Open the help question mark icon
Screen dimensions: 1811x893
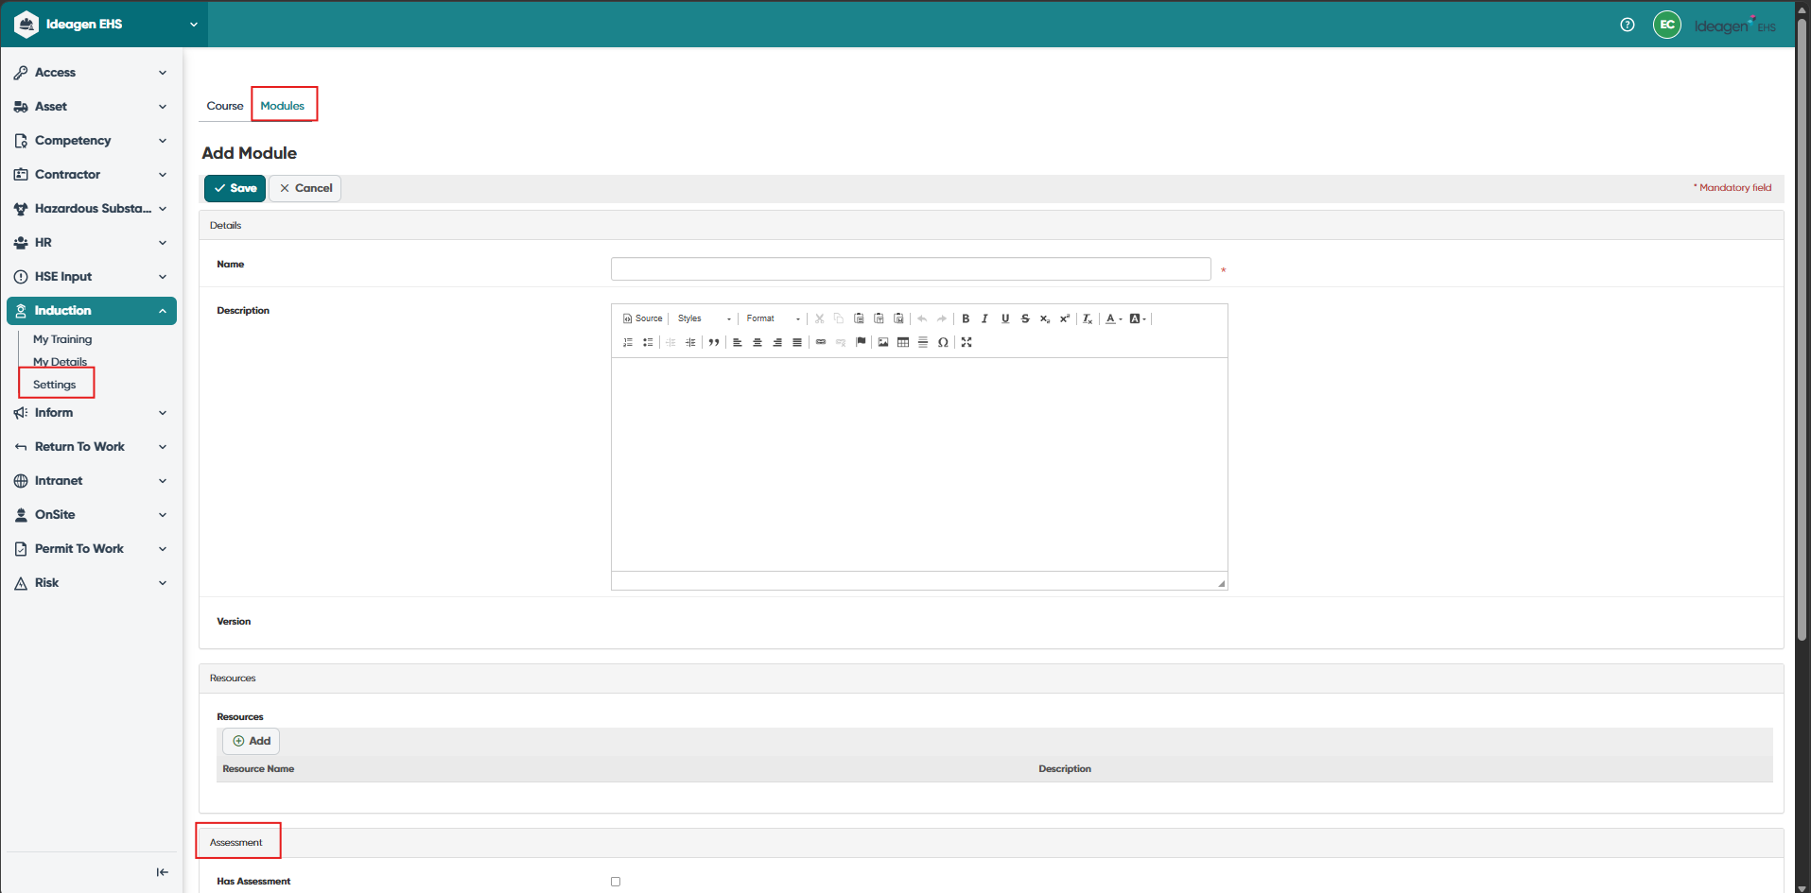point(1628,25)
